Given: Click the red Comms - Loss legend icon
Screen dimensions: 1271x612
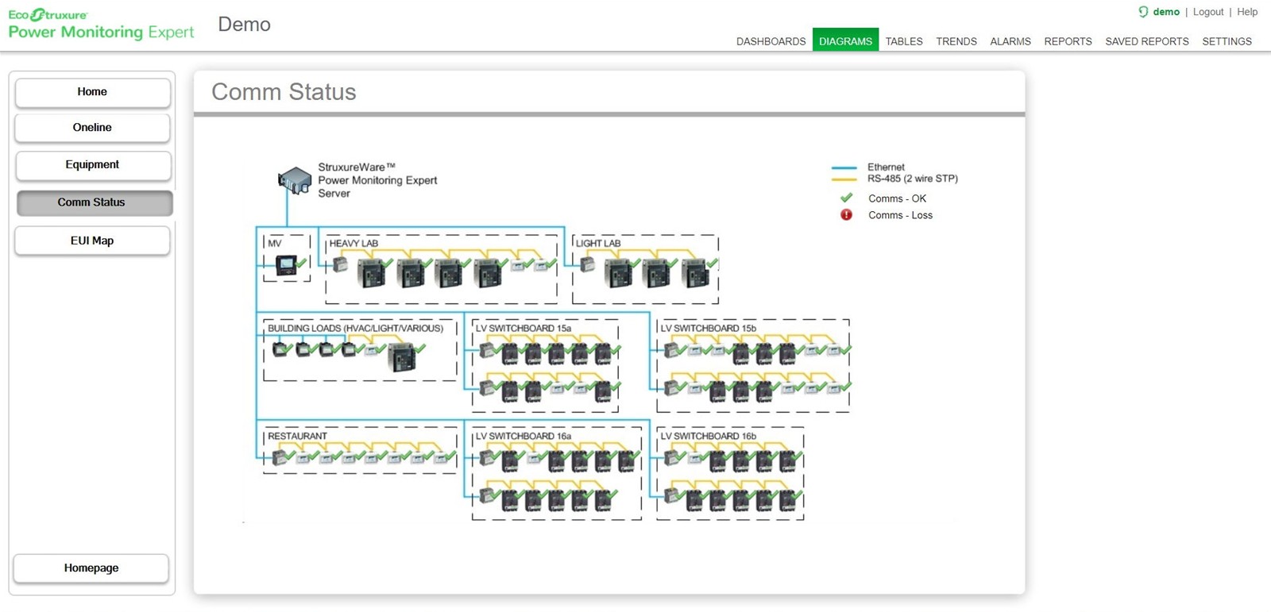Looking at the screenshot, I should point(846,215).
